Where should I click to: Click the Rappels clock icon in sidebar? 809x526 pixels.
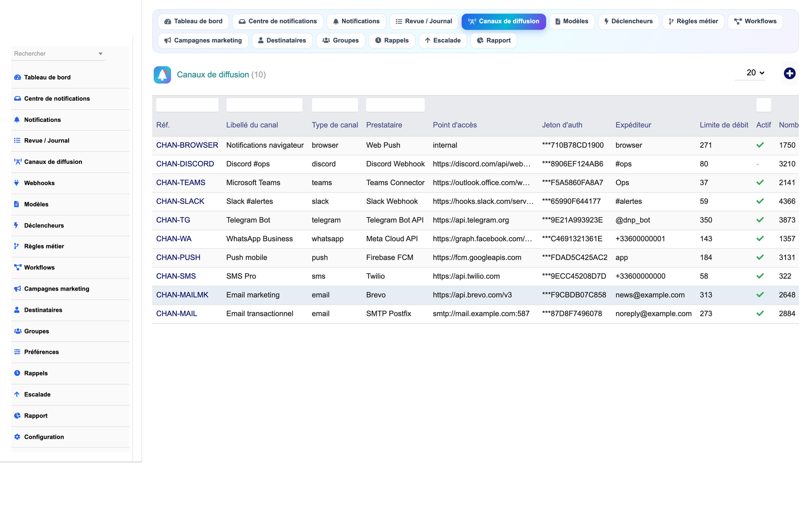[17, 373]
